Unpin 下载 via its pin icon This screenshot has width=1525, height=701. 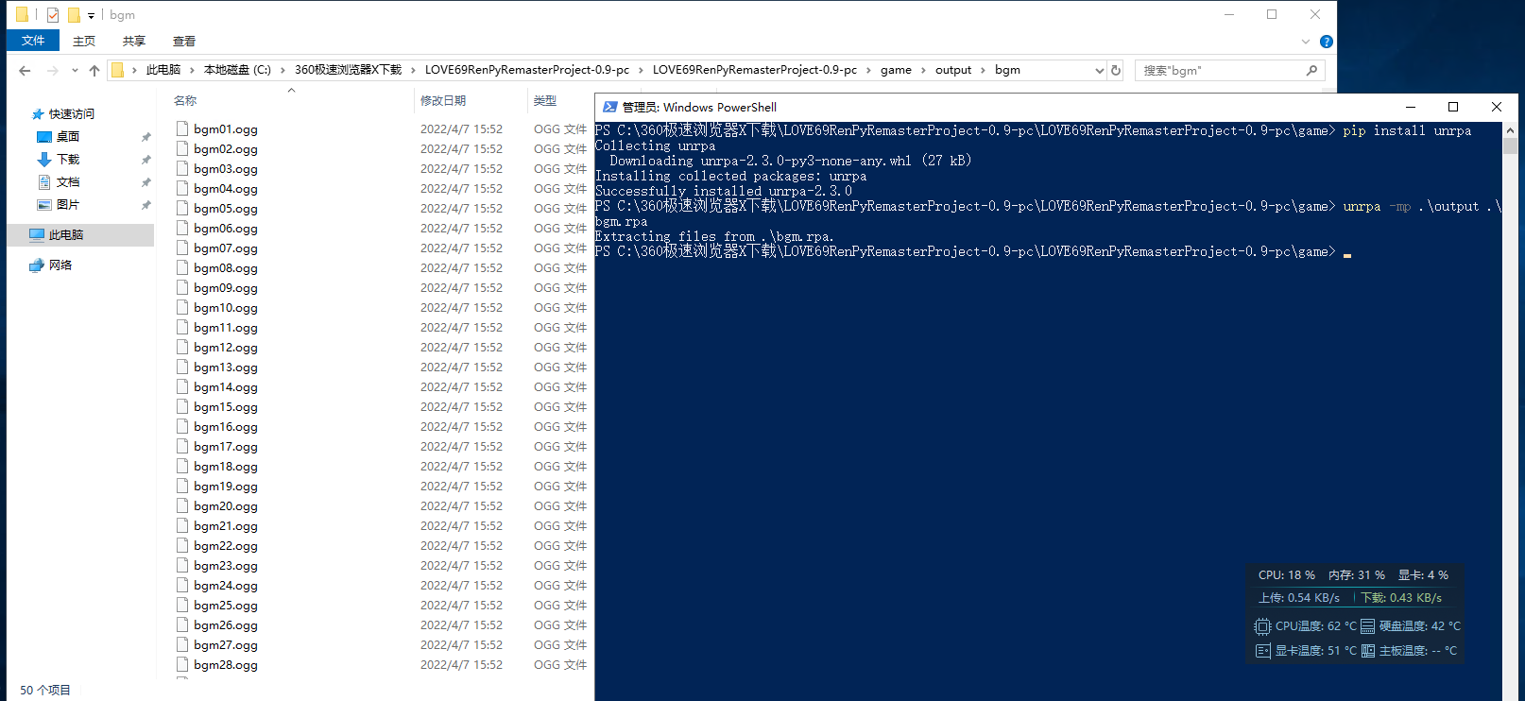(146, 160)
